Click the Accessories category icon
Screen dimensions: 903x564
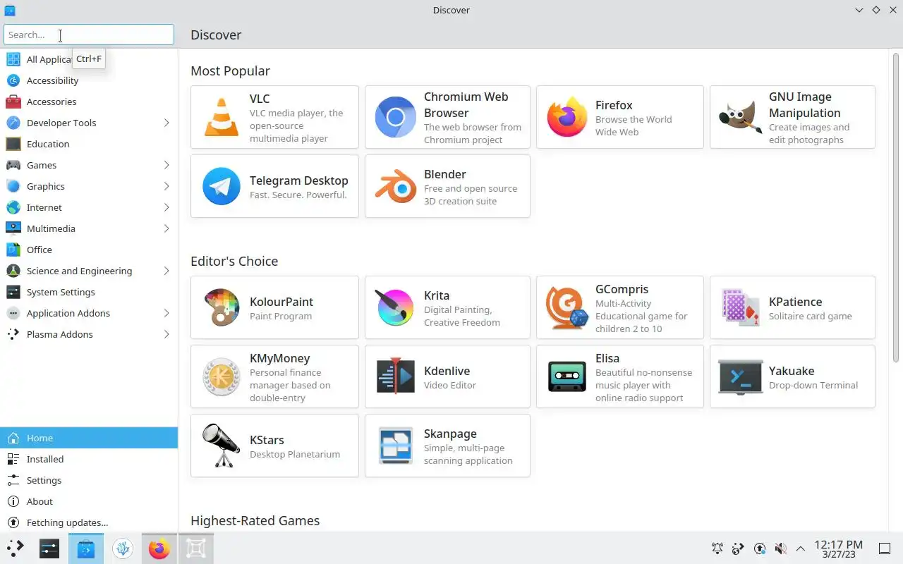(x=13, y=102)
